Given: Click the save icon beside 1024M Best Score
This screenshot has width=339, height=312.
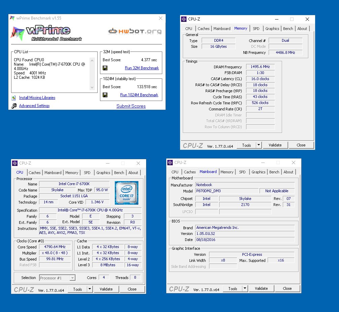Looking at the screenshot, I should pyautogui.click(x=105, y=95).
